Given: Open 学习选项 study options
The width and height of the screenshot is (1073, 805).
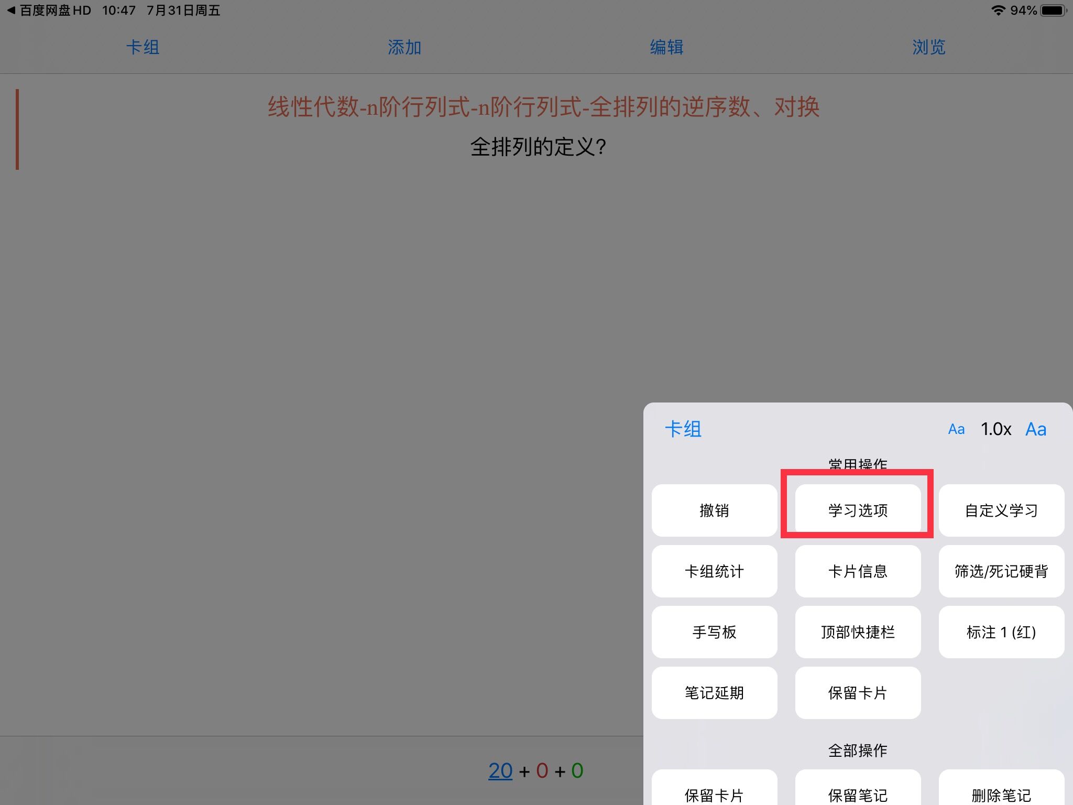Looking at the screenshot, I should [858, 510].
